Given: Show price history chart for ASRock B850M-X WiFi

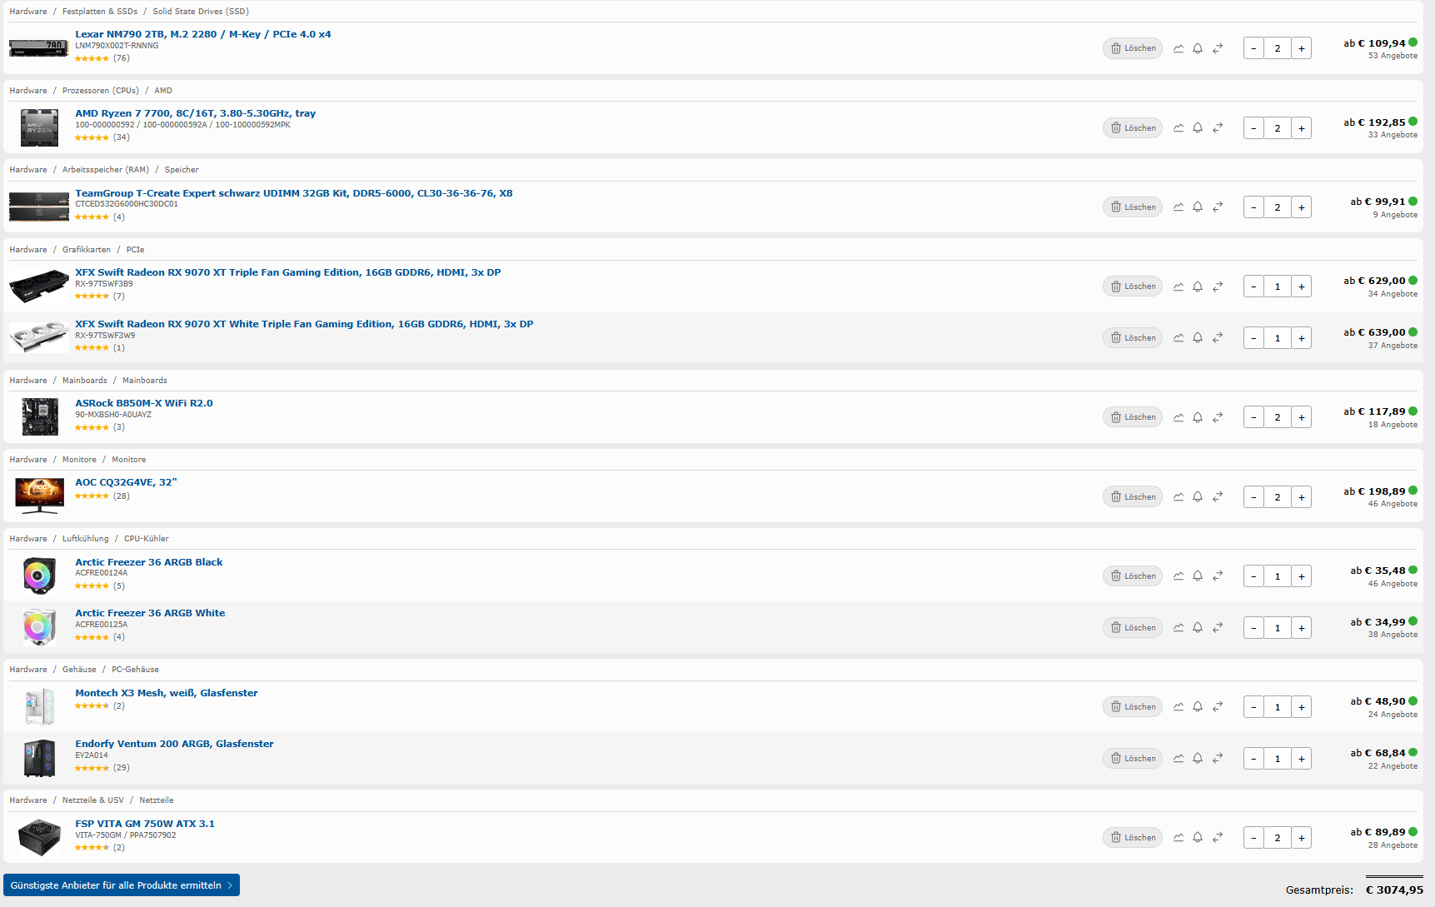Looking at the screenshot, I should pos(1178,417).
